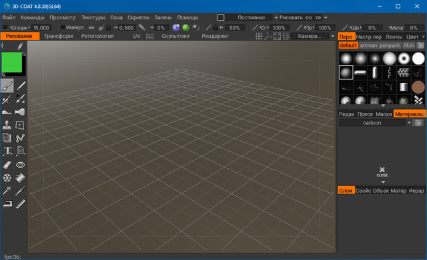Select the artman penpack brush set

coord(380,45)
